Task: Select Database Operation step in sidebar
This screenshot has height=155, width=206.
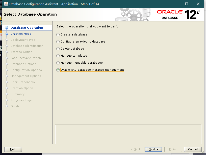Action: [x=27, y=28]
